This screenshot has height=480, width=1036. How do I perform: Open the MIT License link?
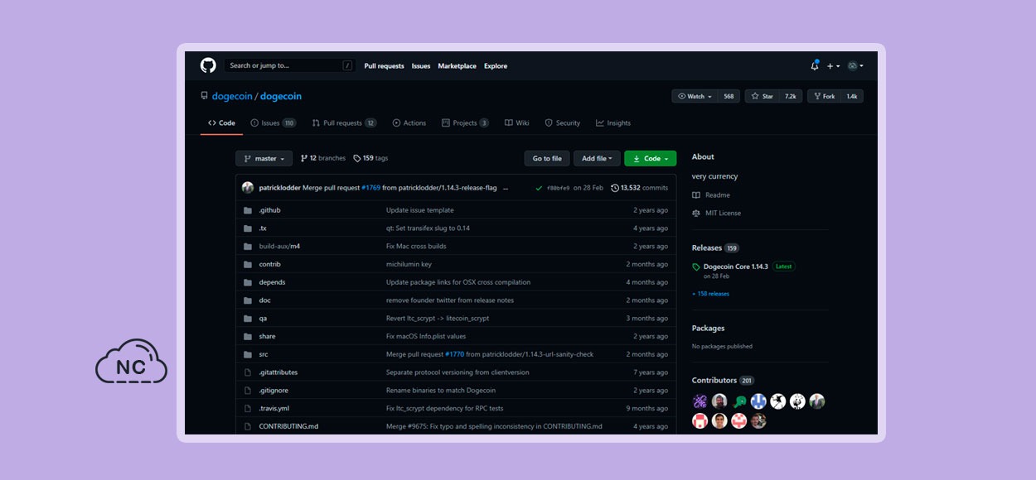pyautogui.click(x=724, y=214)
